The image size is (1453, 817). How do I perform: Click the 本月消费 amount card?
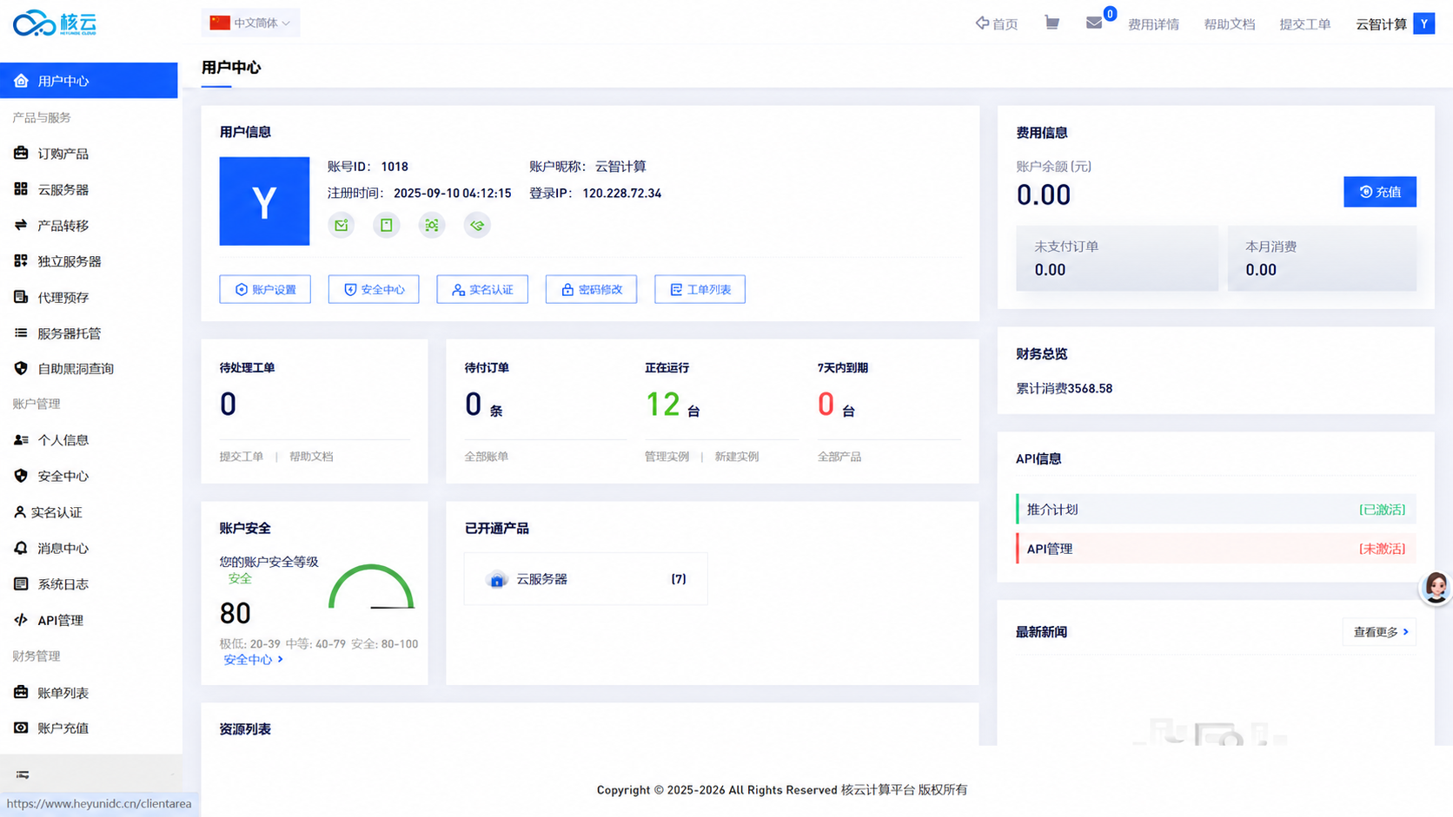click(1322, 259)
